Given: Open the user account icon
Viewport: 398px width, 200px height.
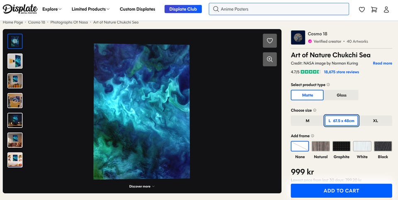Looking at the screenshot, I should (x=386, y=10).
